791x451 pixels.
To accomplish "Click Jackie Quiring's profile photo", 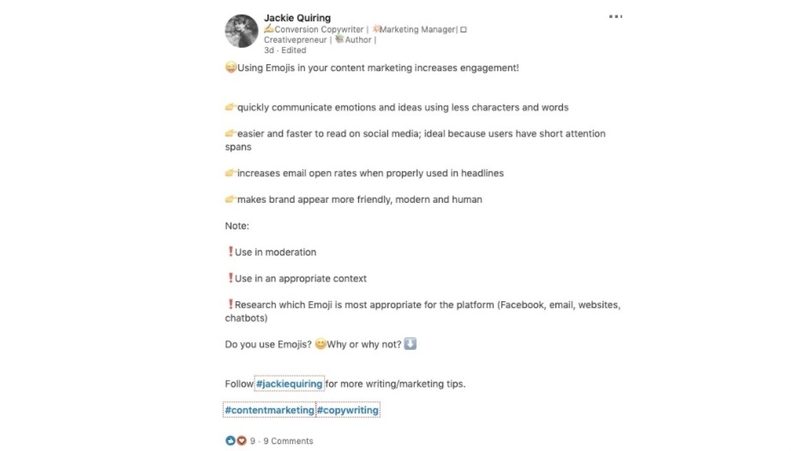I will [242, 31].
